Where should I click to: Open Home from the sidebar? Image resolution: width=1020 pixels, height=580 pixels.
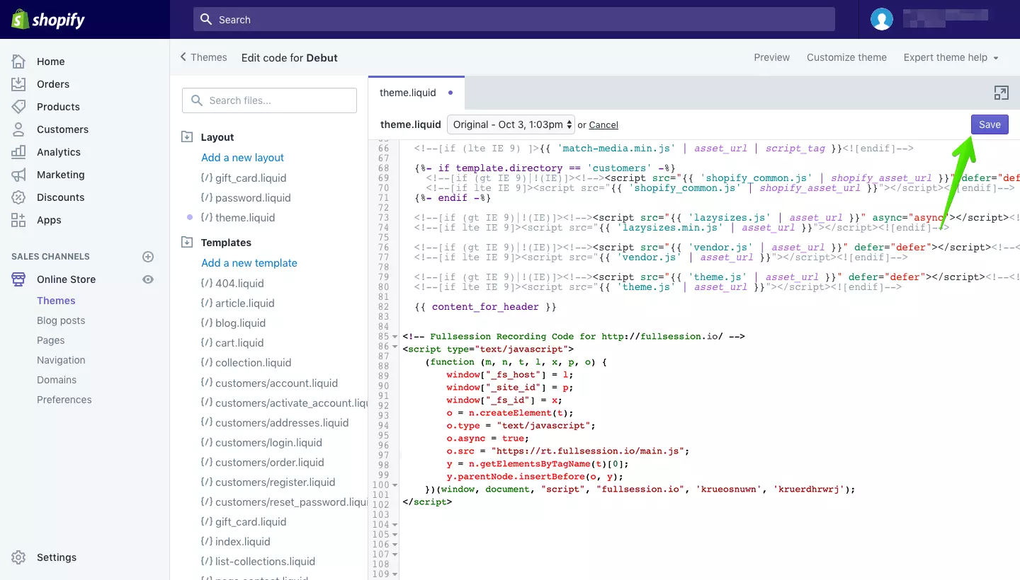pos(51,62)
